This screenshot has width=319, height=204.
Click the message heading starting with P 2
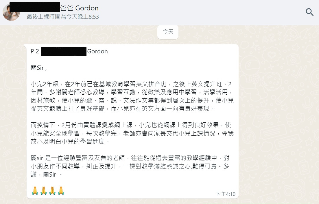(69, 51)
